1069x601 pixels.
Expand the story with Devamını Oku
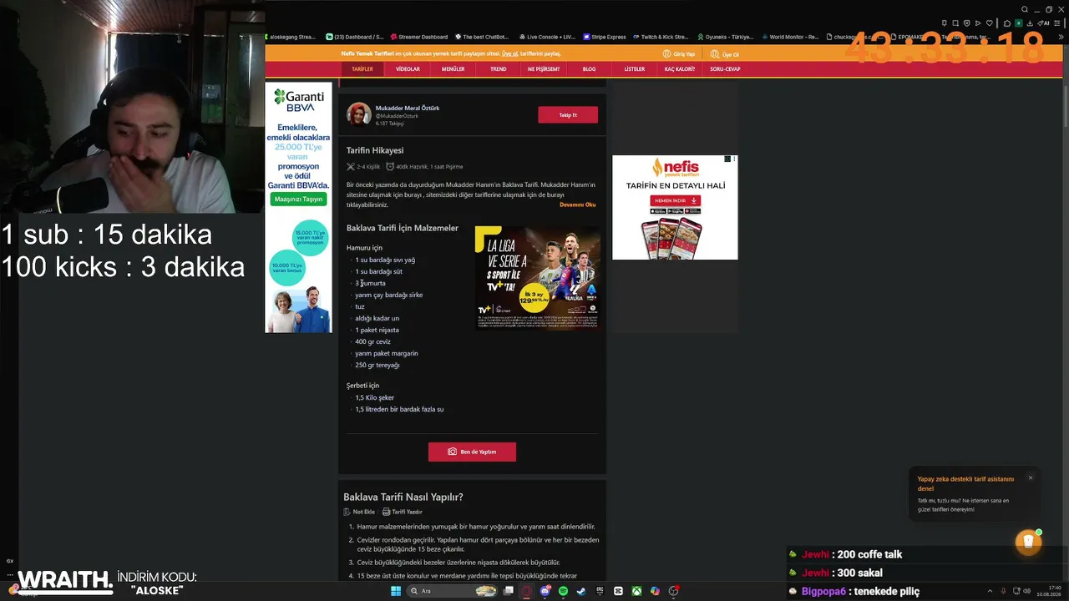click(x=577, y=205)
